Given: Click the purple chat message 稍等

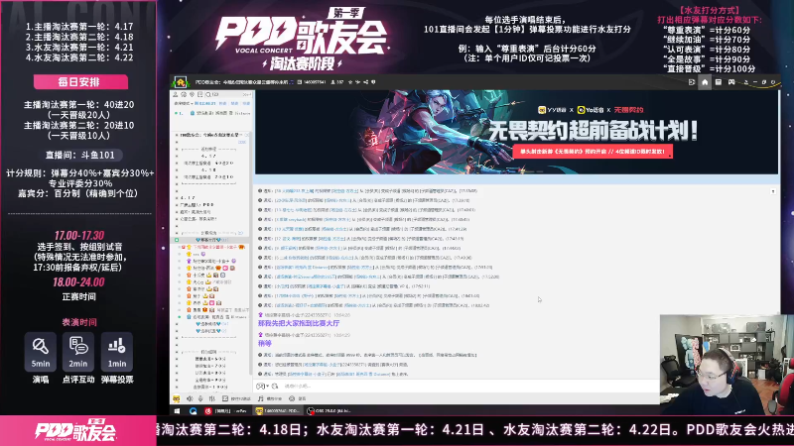Looking at the screenshot, I should click(265, 343).
